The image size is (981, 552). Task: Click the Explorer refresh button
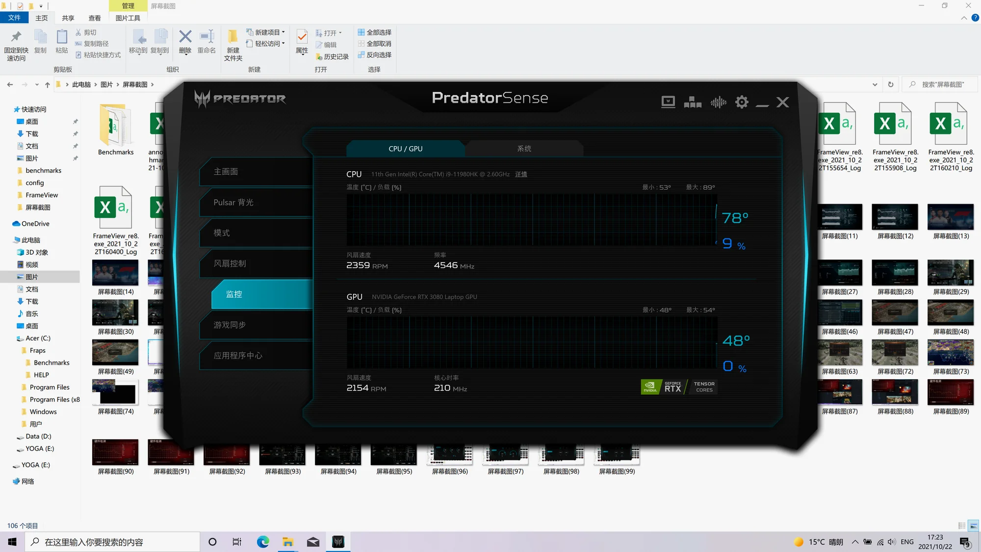pos(891,84)
